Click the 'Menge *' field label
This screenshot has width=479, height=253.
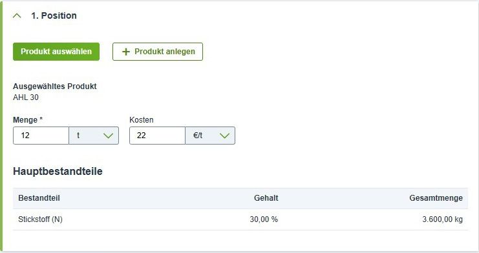pyautogui.click(x=28, y=120)
